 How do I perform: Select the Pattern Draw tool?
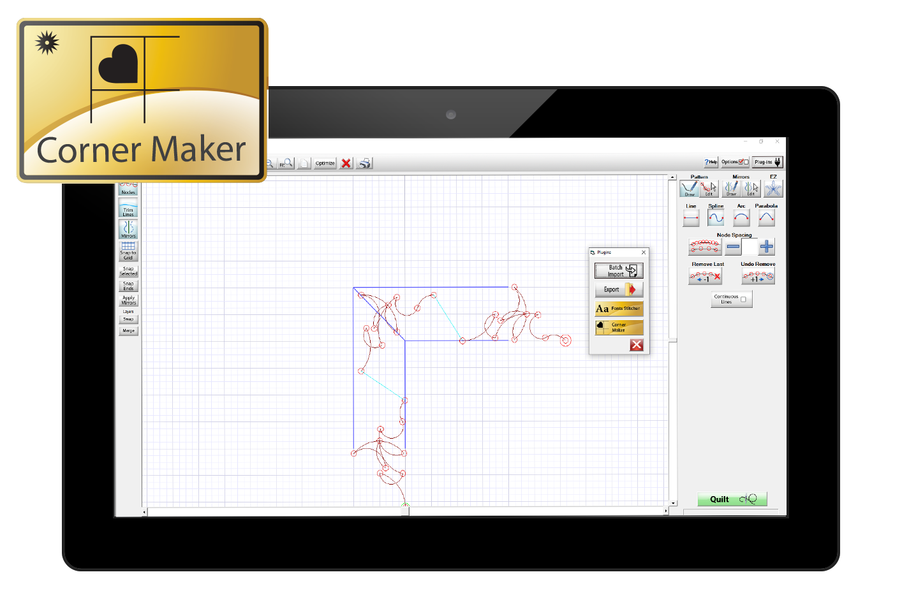pos(689,189)
